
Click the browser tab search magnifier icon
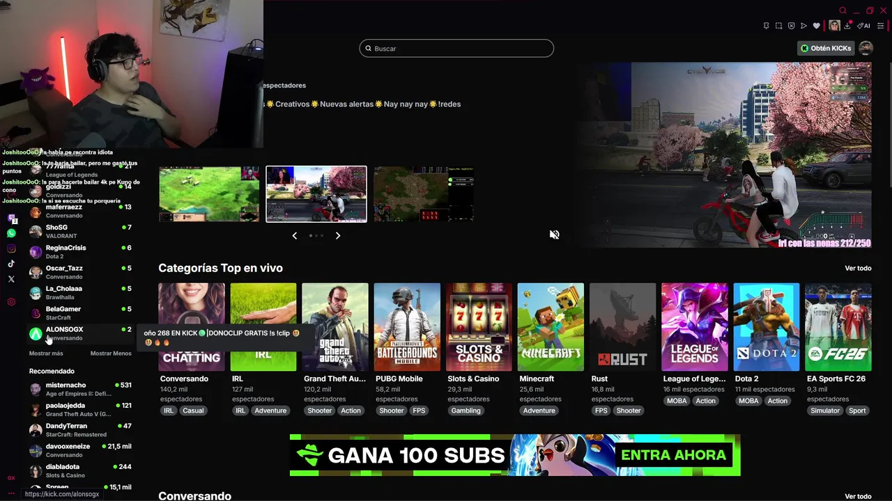click(x=843, y=10)
